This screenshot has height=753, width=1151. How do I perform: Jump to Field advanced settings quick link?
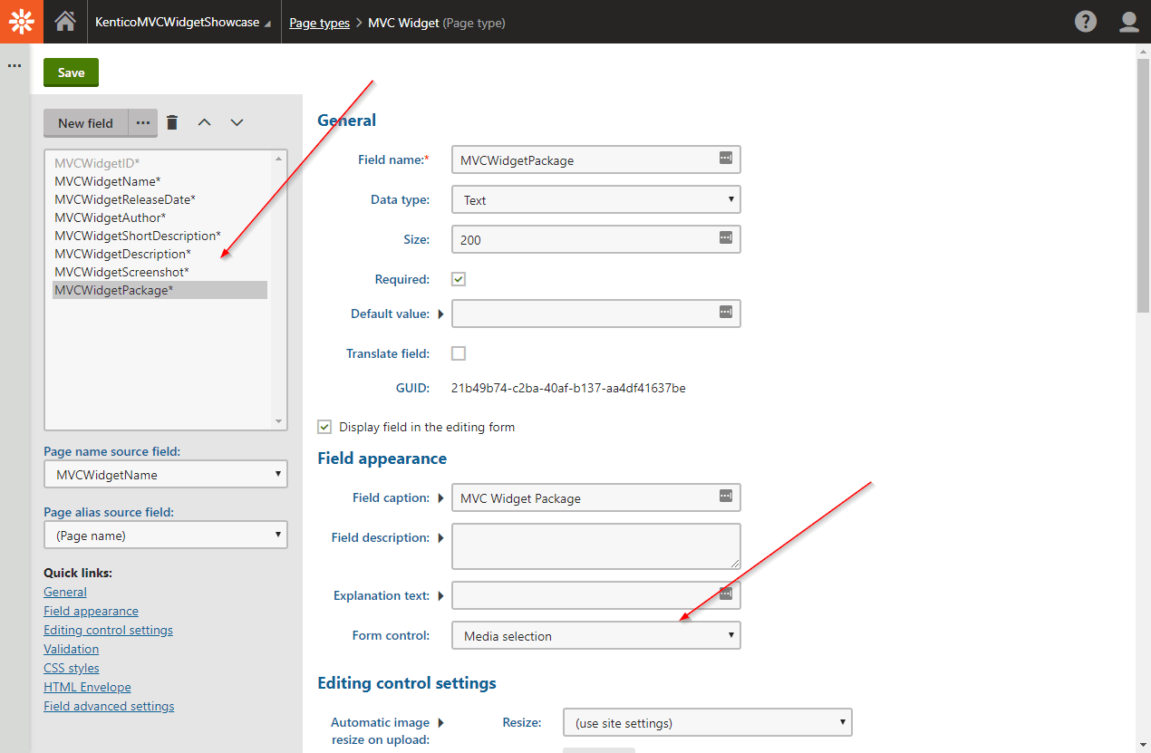(109, 706)
